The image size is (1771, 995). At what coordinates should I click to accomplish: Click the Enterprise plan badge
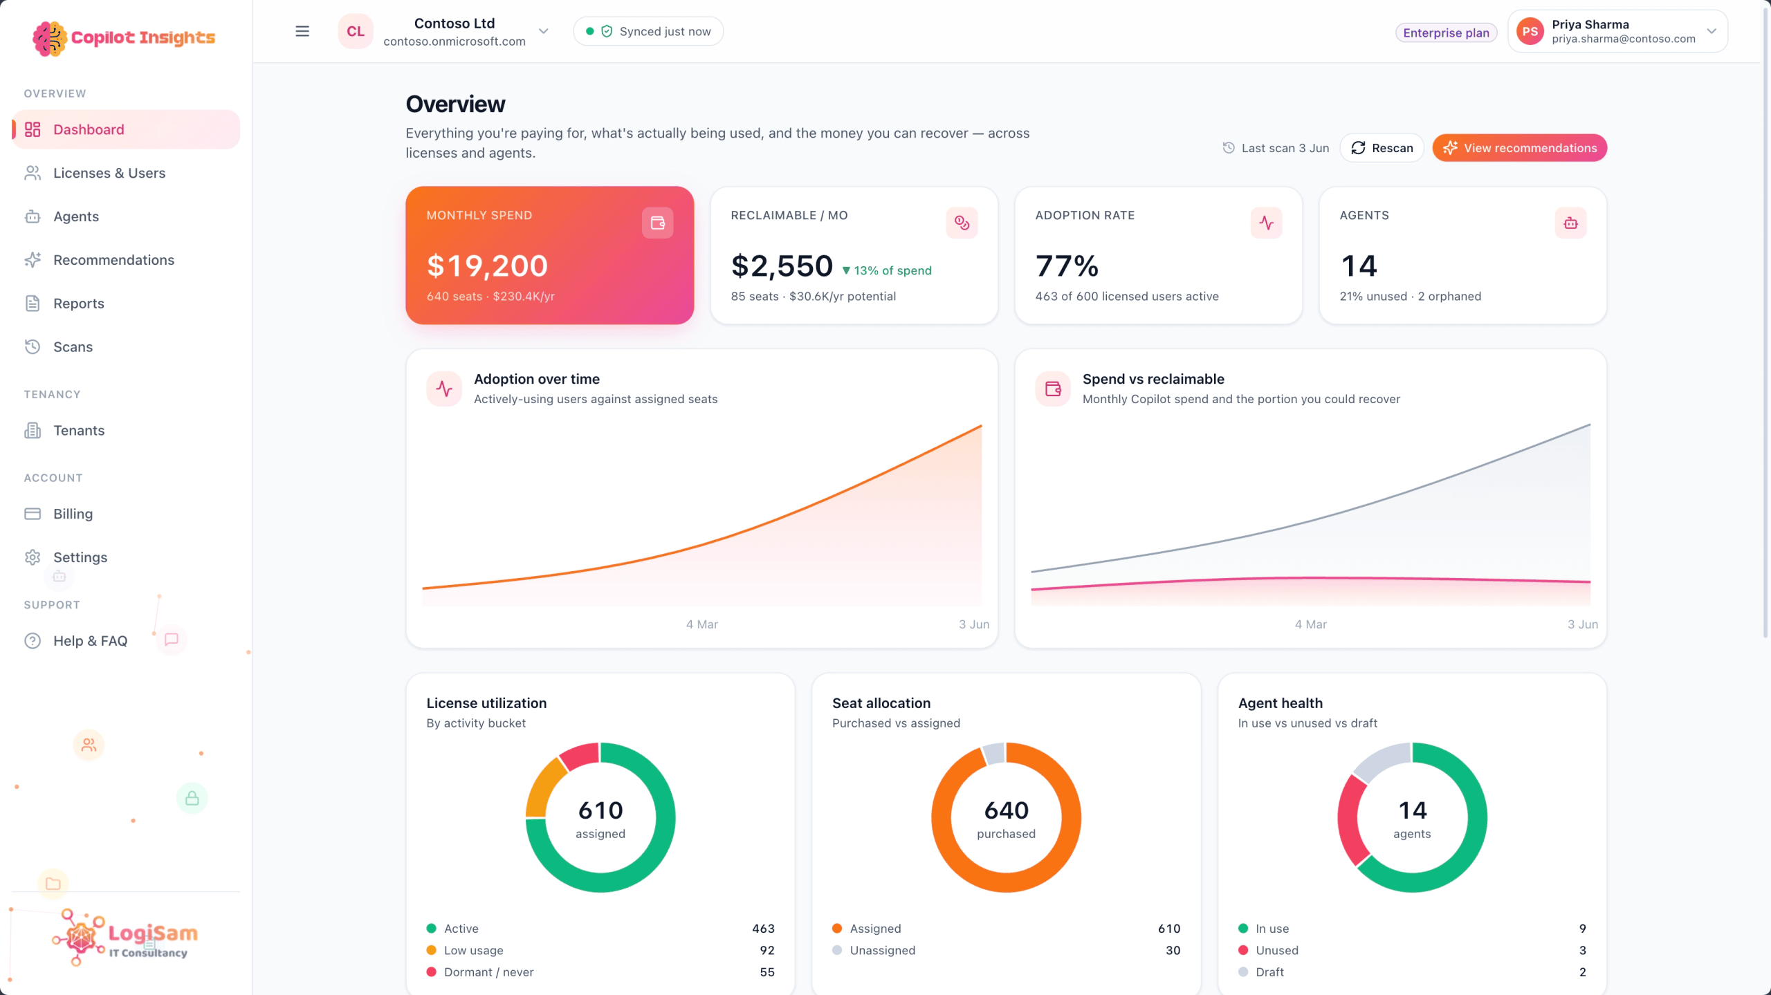pos(1446,32)
